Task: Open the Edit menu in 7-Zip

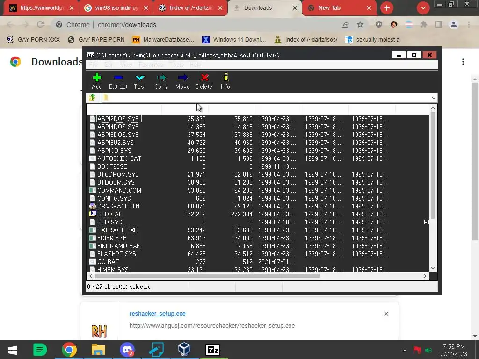Action: click(109, 65)
